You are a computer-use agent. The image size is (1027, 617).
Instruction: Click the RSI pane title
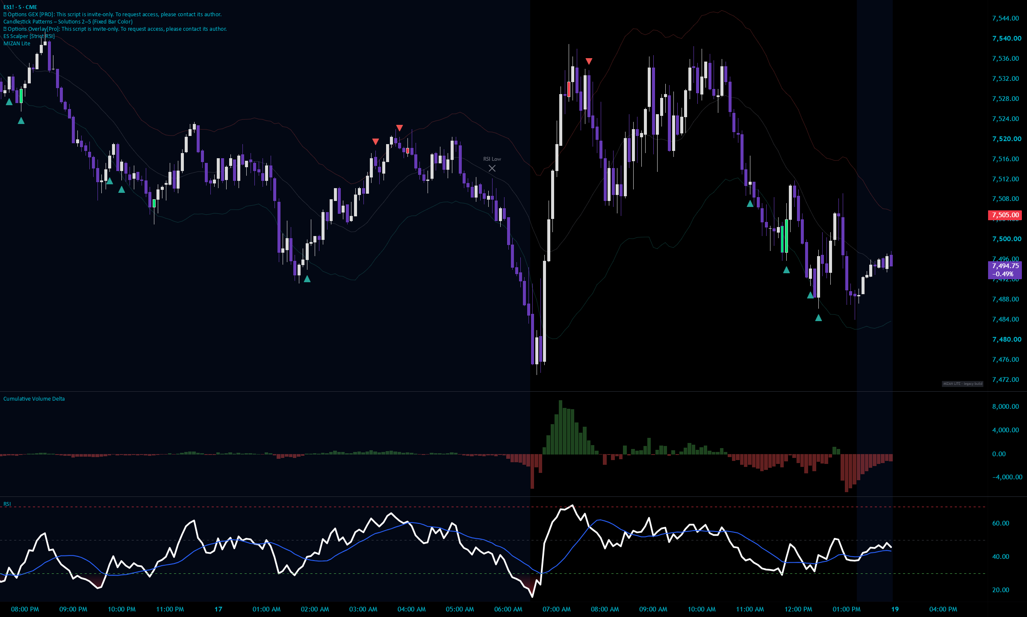[7, 504]
